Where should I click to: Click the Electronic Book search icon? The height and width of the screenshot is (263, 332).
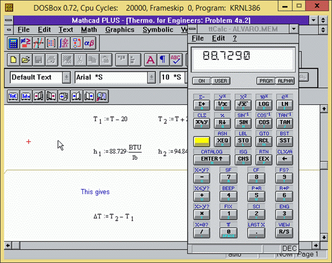(102, 97)
